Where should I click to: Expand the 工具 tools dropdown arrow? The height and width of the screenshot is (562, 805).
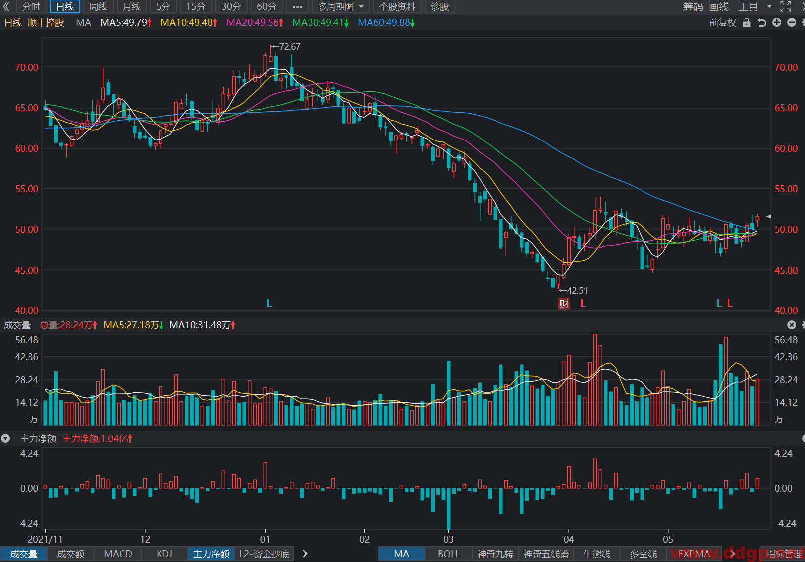pyautogui.click(x=769, y=7)
